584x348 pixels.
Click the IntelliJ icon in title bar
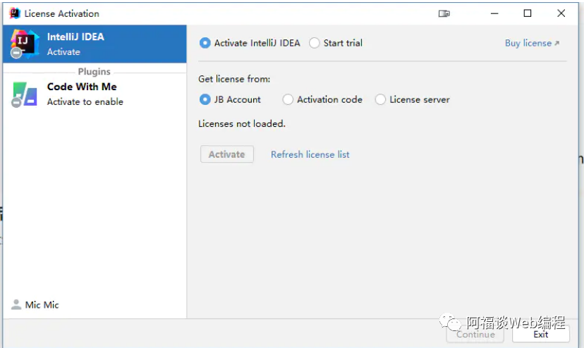(x=15, y=13)
